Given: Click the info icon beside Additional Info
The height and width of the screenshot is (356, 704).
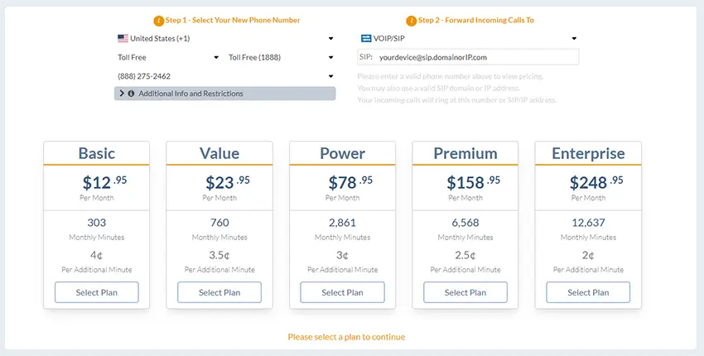Looking at the screenshot, I should pyautogui.click(x=131, y=94).
